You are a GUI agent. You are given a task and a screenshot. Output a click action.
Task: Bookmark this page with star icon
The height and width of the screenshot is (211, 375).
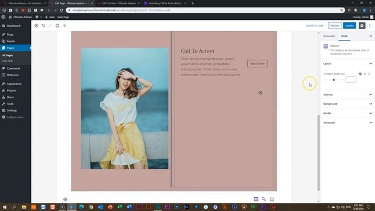(342, 11)
